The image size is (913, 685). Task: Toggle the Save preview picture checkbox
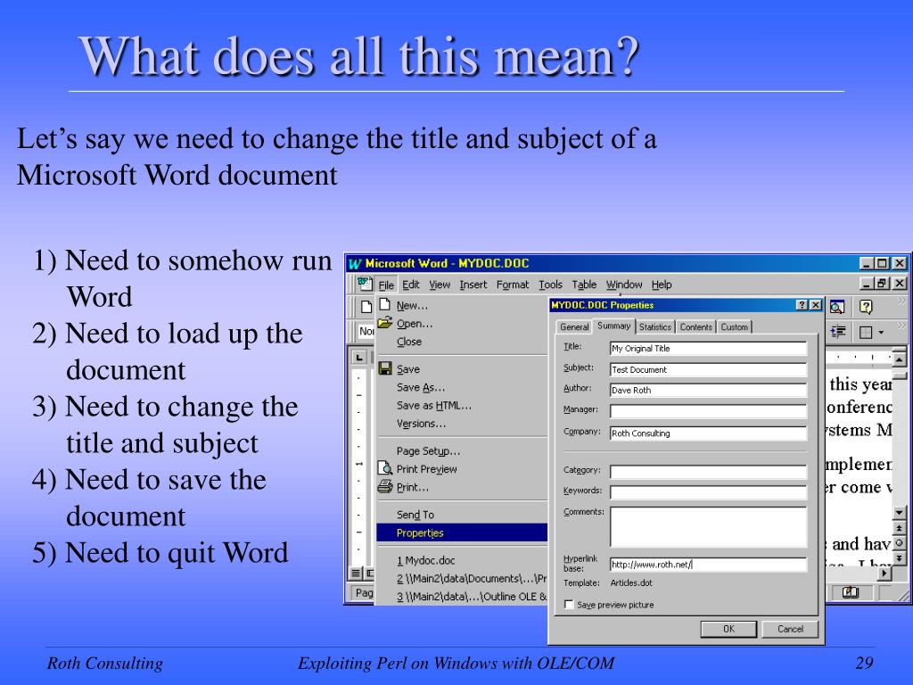coord(569,605)
